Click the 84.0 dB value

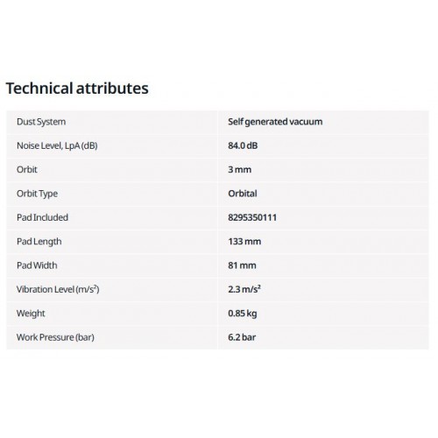[243, 145]
